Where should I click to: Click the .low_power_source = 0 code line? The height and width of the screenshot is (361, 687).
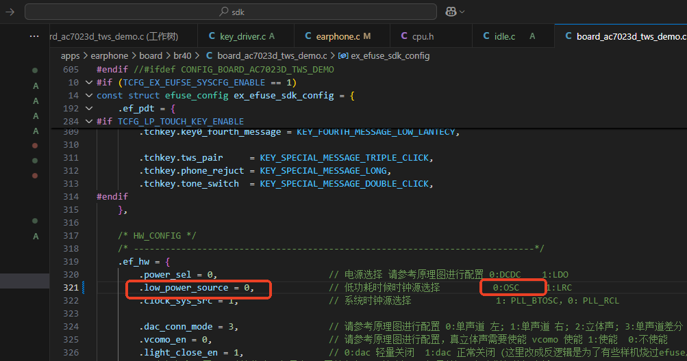[x=197, y=287]
